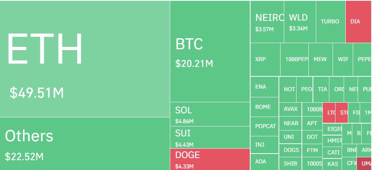Open the MEW tile
The image size is (372, 170).
[x=321, y=60]
